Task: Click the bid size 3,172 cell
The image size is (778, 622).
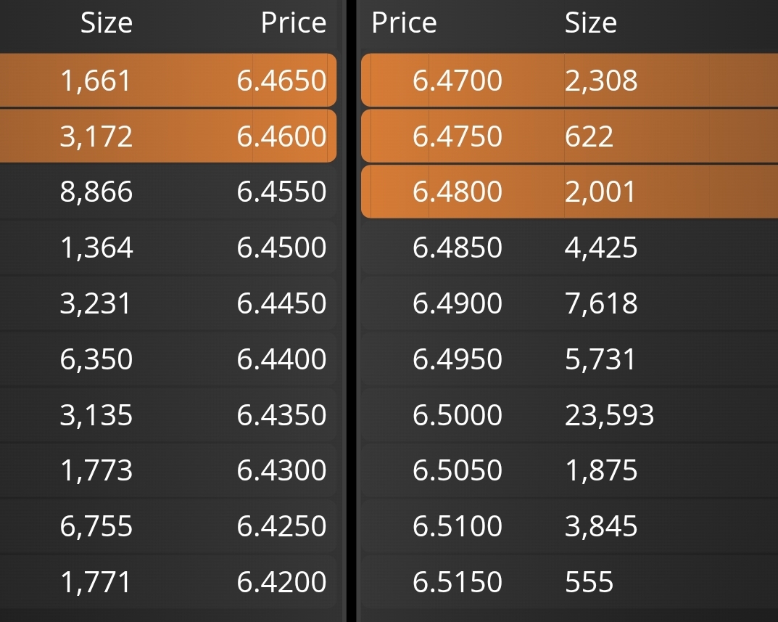Action: (x=96, y=136)
